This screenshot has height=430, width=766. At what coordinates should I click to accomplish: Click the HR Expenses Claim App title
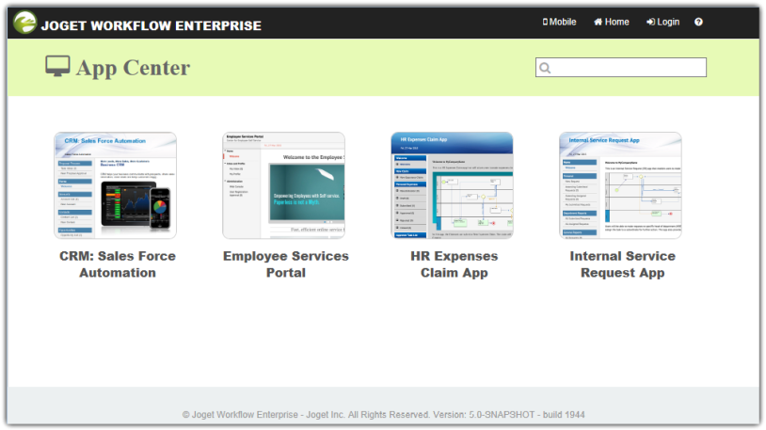[455, 264]
